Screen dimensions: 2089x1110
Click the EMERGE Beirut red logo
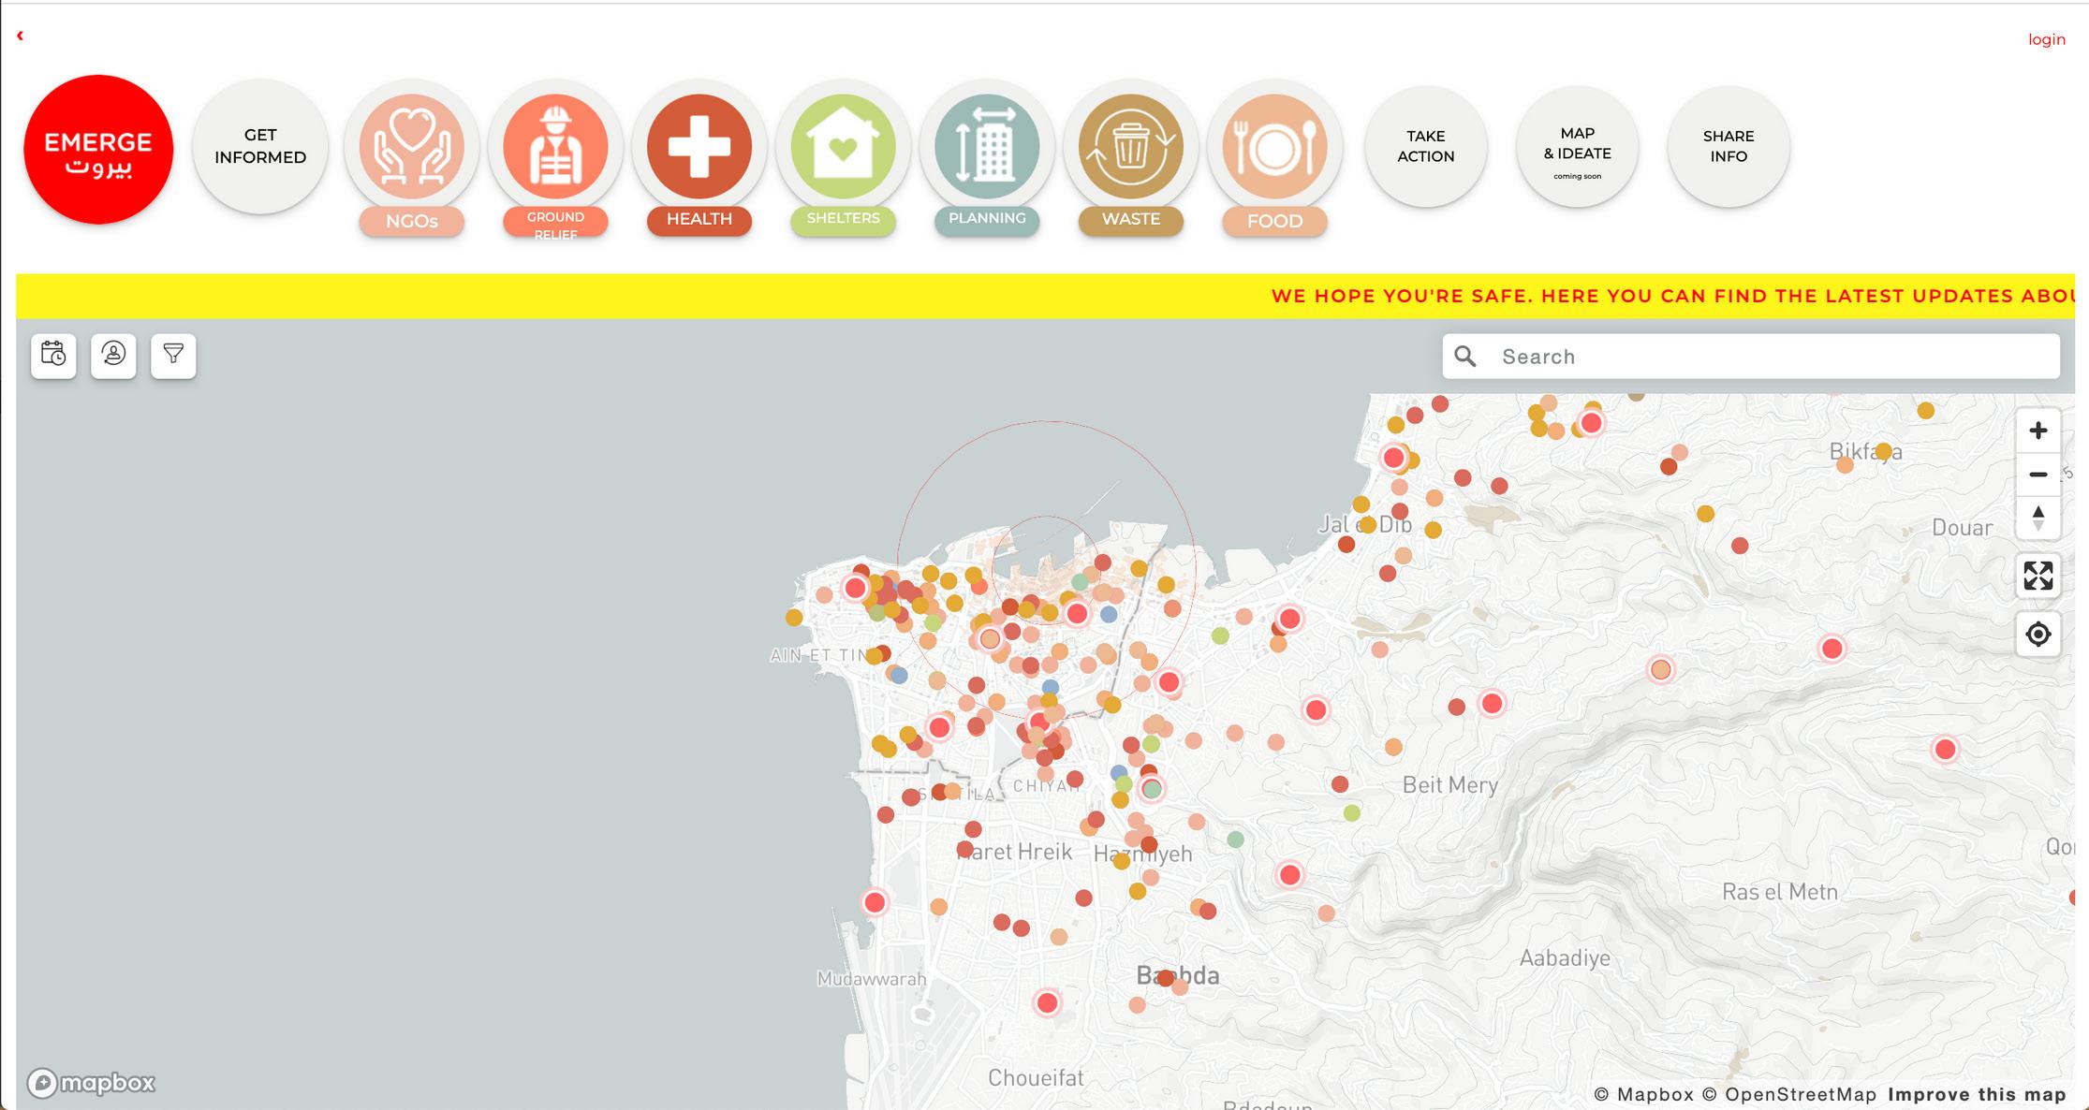click(98, 150)
